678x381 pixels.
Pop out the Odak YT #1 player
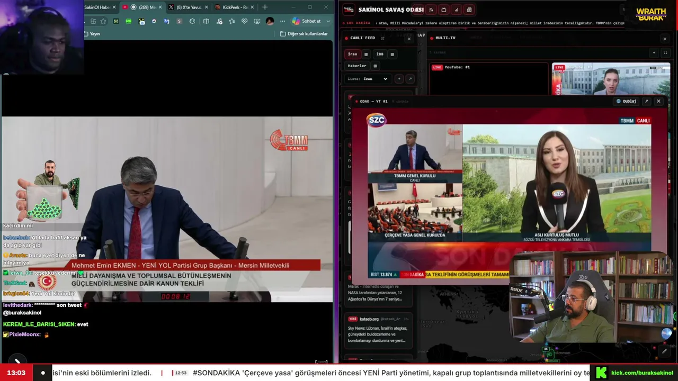[646, 101]
